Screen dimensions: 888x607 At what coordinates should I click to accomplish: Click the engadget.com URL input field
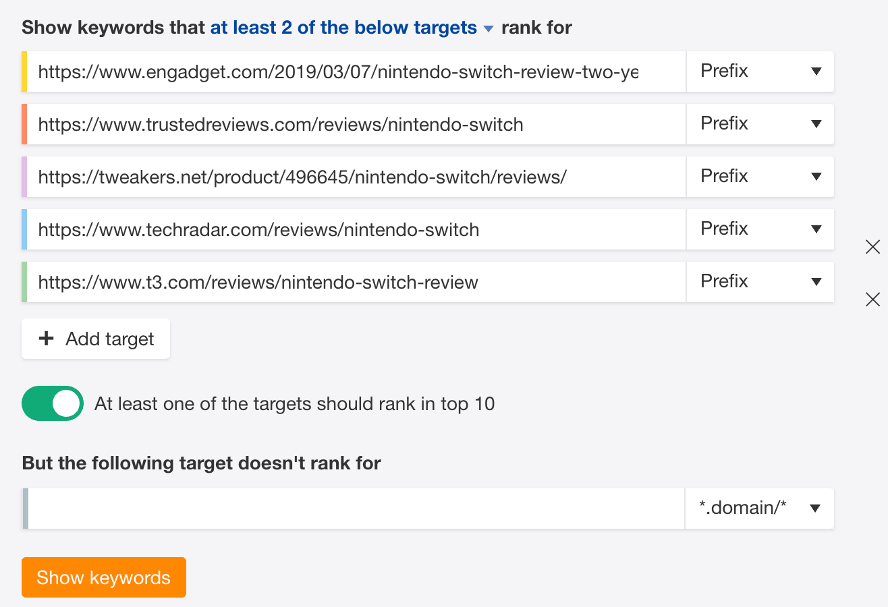click(356, 71)
